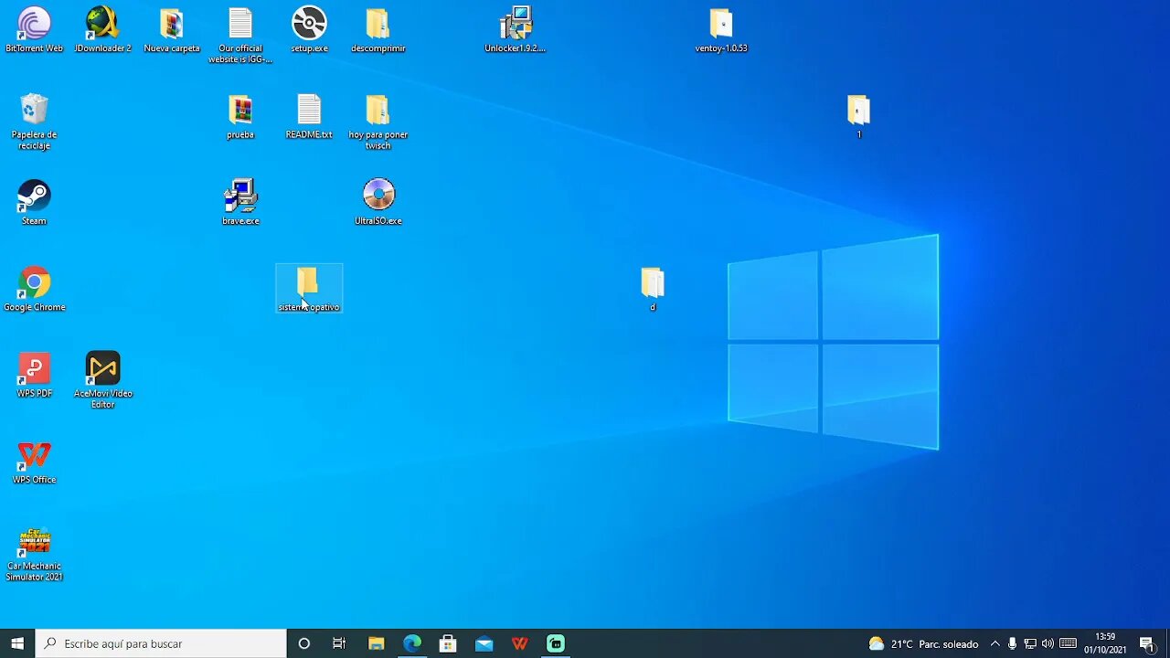Select the UltraISO.exe icon

tap(378, 202)
